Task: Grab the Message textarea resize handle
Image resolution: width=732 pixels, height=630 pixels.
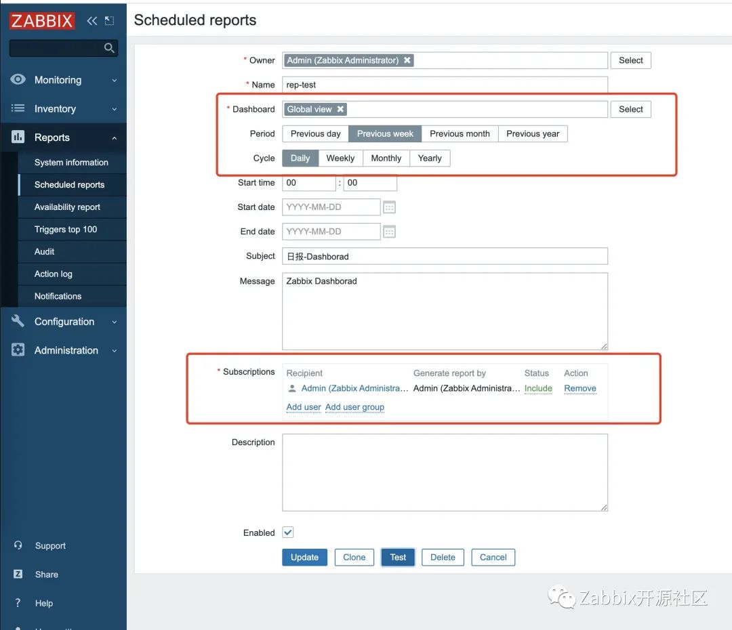Action: click(x=604, y=346)
